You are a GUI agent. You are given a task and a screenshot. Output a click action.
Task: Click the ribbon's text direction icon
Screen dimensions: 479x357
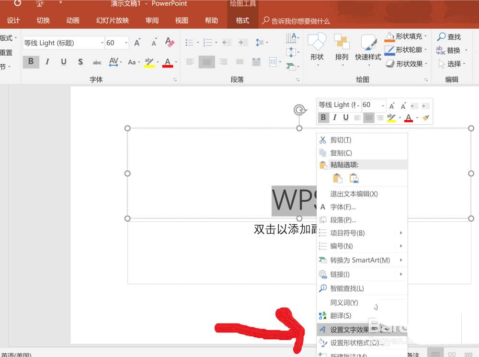[291, 38]
